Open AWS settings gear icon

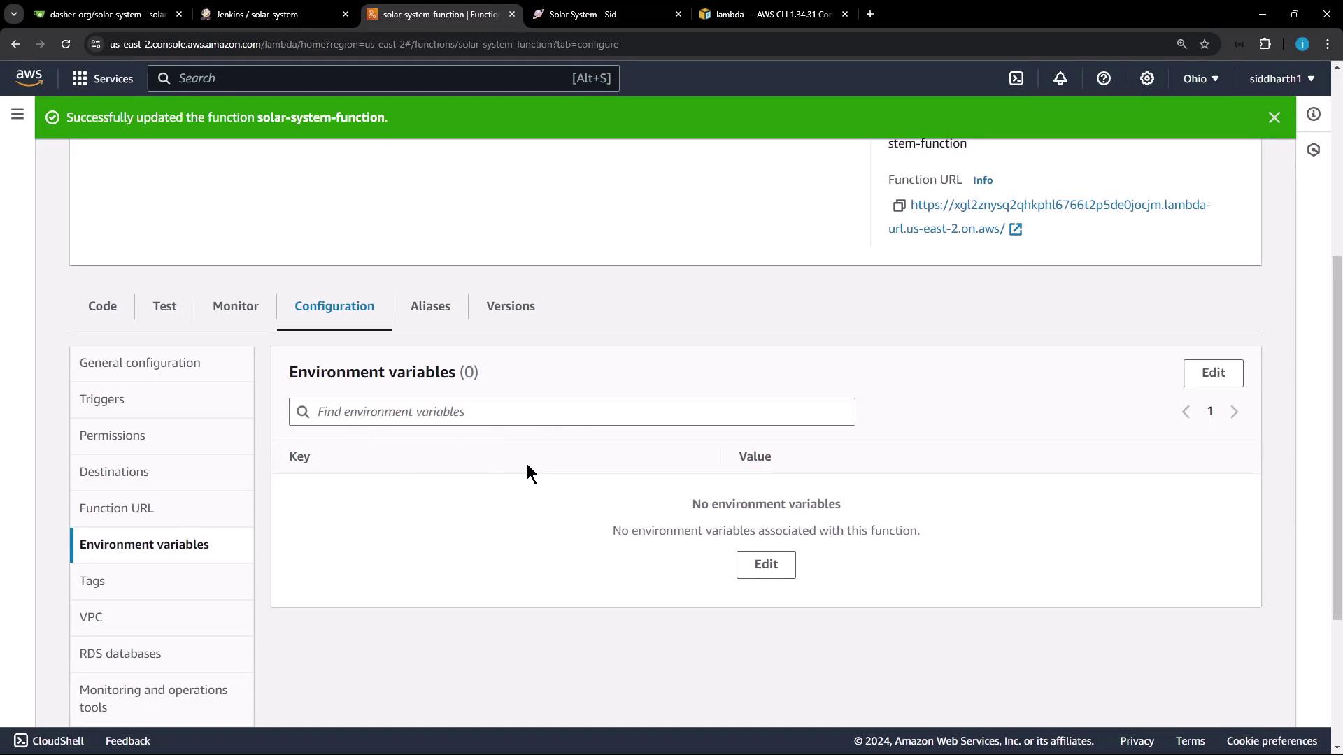(1147, 79)
